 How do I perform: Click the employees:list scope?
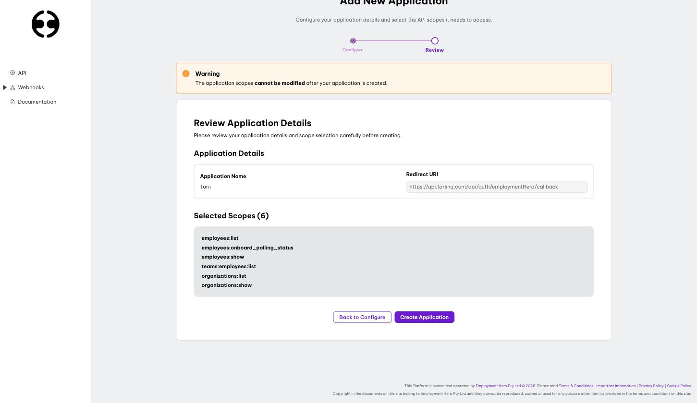click(x=220, y=238)
